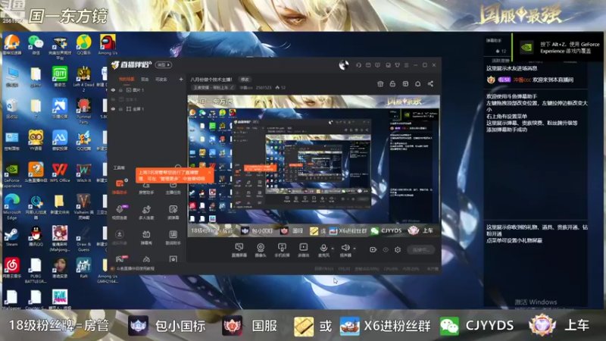Click the stream preview area

click(314, 166)
